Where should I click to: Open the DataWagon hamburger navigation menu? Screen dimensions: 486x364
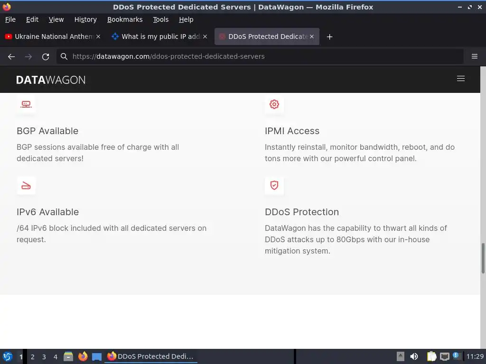point(460,79)
